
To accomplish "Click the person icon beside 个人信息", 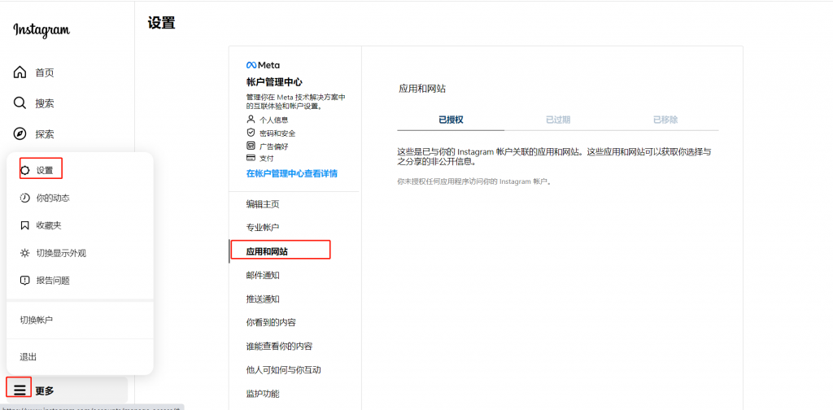I will [x=251, y=120].
